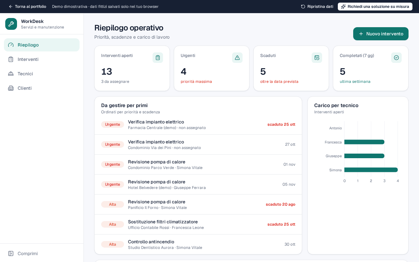Select Controllo antincendio row
Image resolution: width=419 pixels, height=262 pixels.
(198, 244)
